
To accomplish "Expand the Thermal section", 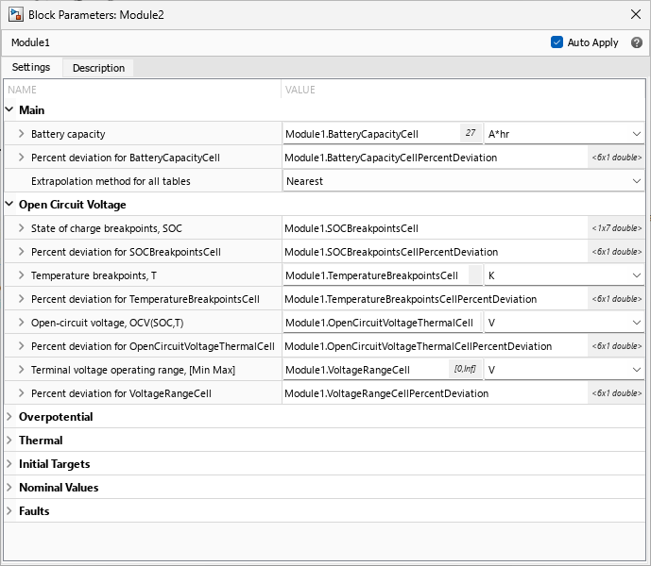I will click(x=9, y=441).
